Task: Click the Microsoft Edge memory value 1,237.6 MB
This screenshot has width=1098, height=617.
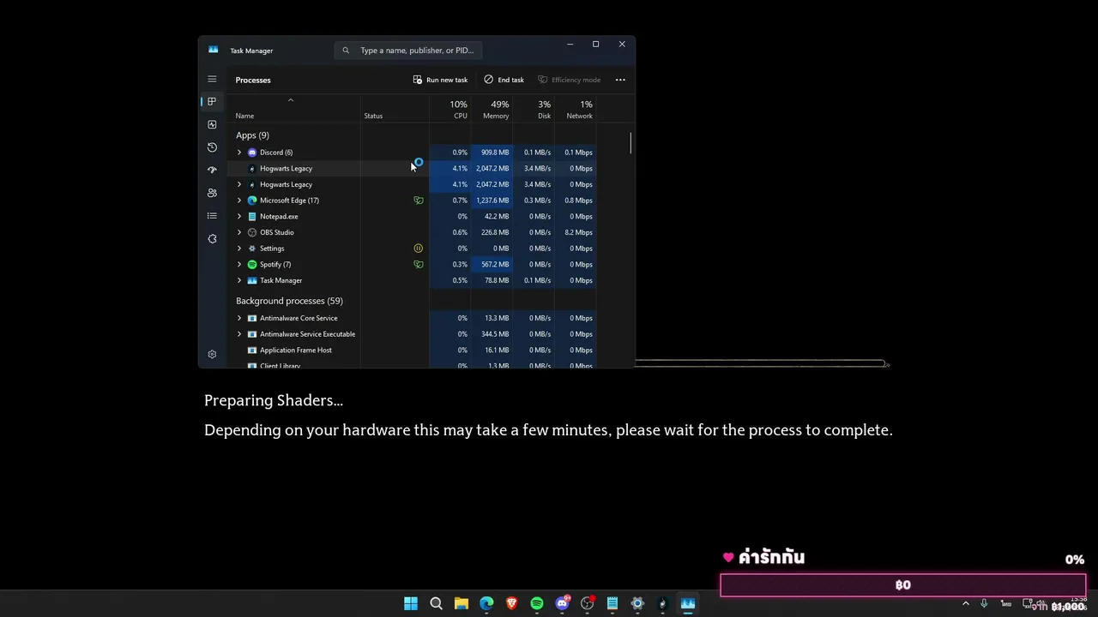Action: 492,201
